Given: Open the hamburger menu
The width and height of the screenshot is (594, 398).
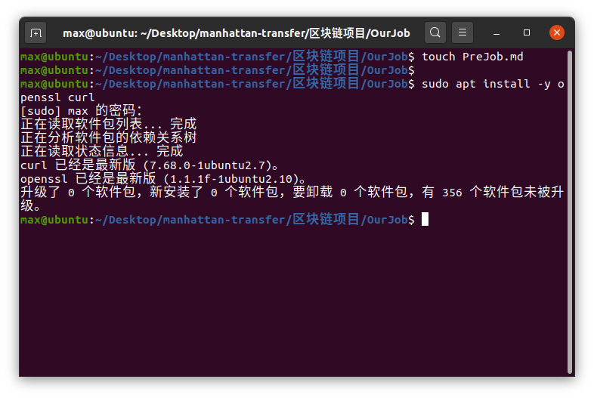Looking at the screenshot, I should [x=463, y=32].
